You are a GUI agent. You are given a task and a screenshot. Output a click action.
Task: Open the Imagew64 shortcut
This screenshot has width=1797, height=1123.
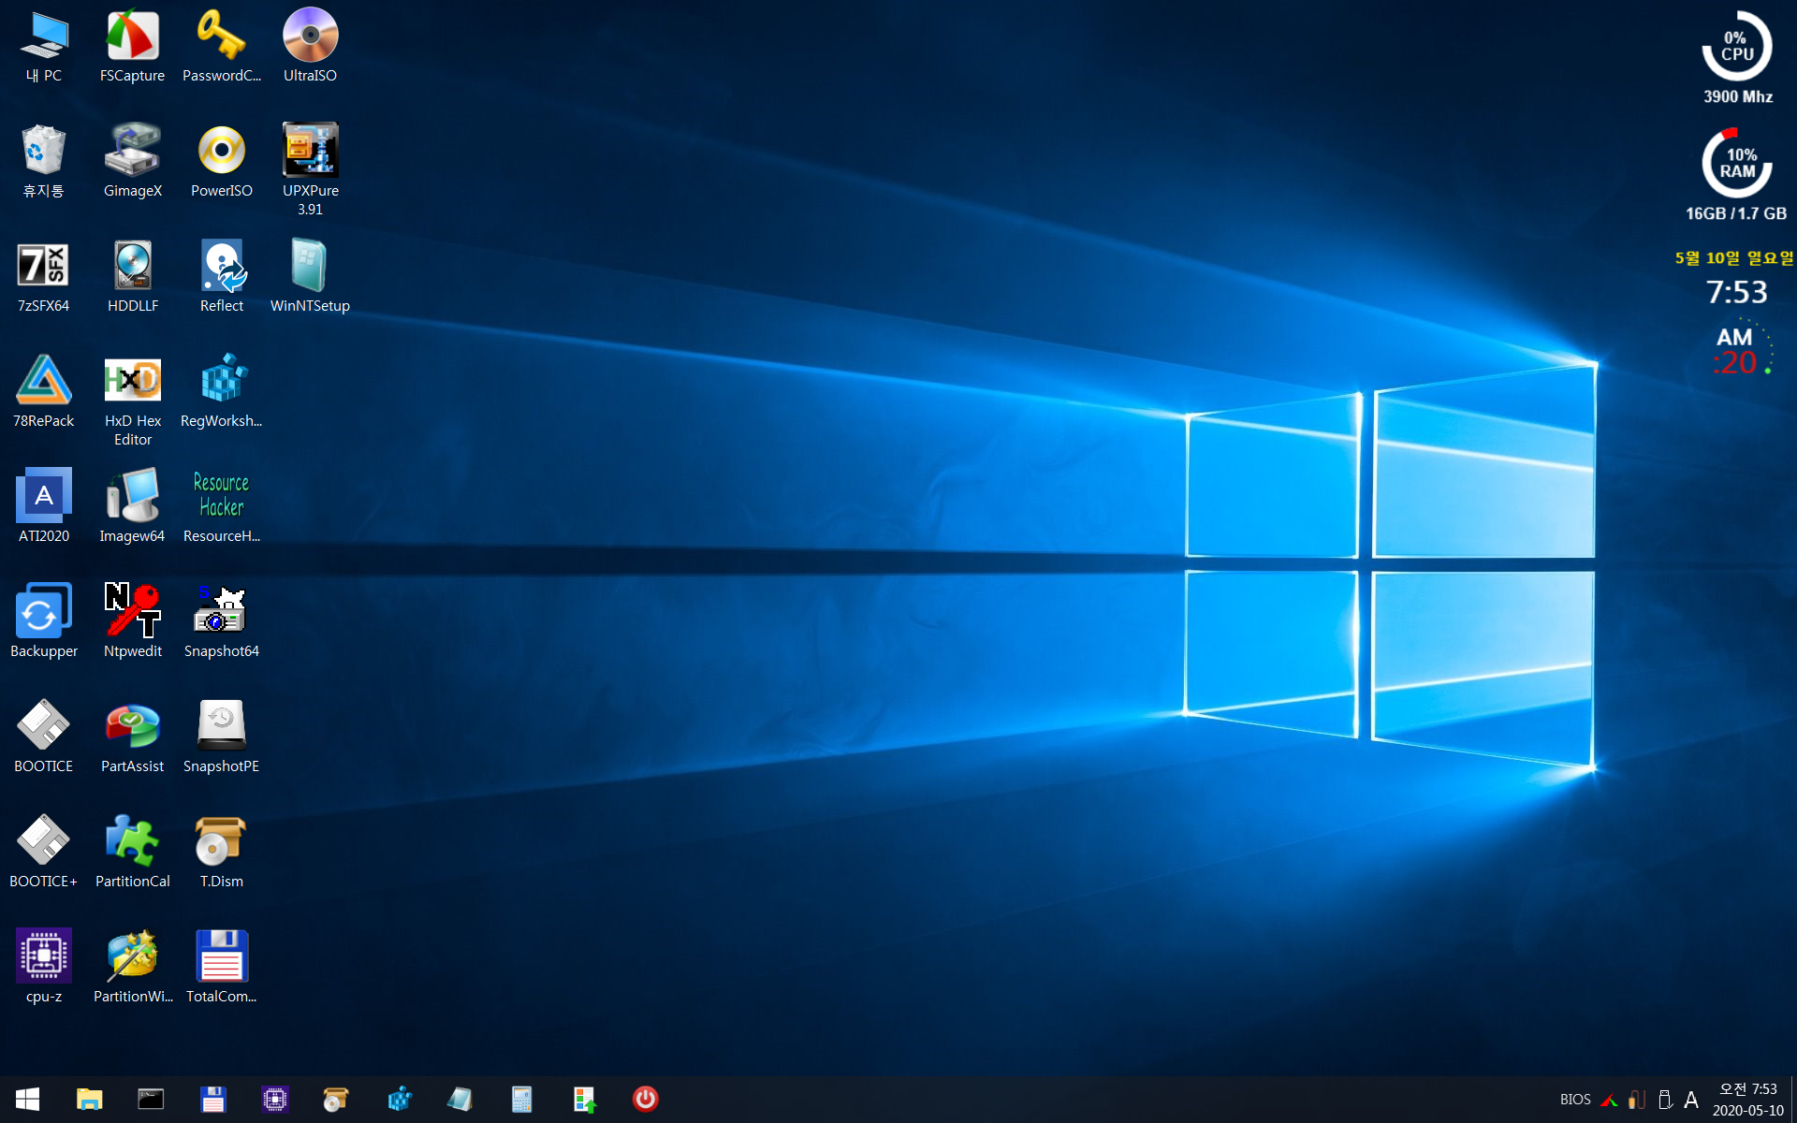133,507
